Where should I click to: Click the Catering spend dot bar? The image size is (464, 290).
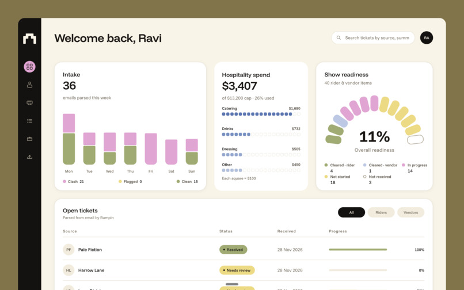tap(261, 114)
